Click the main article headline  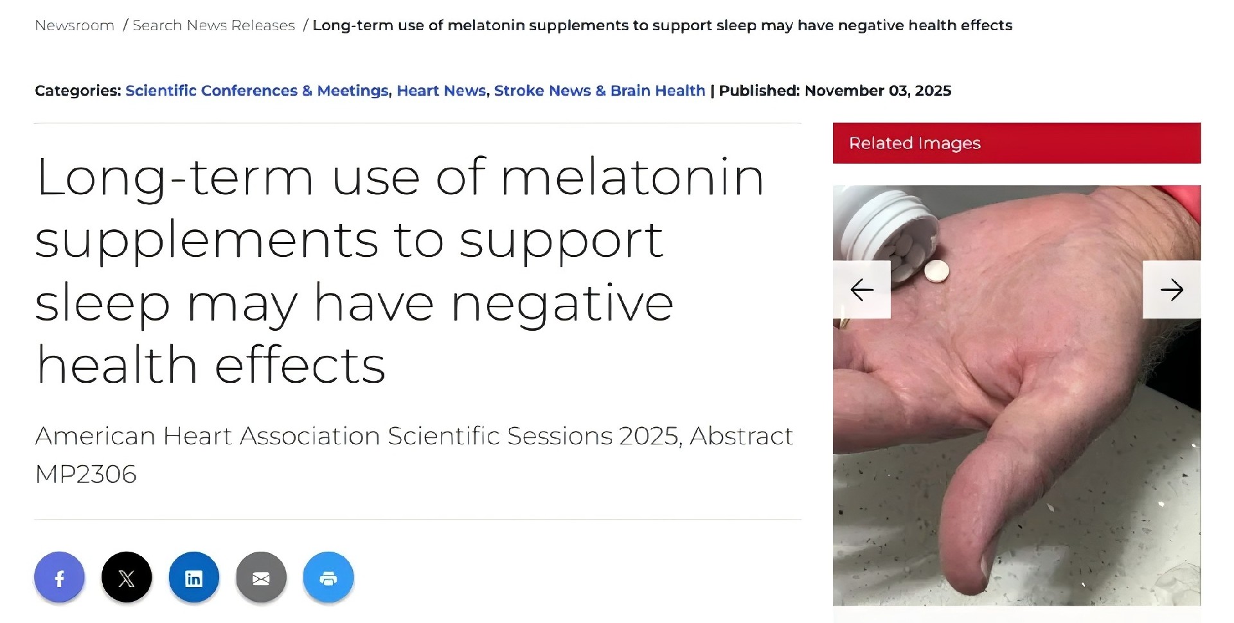(x=398, y=270)
